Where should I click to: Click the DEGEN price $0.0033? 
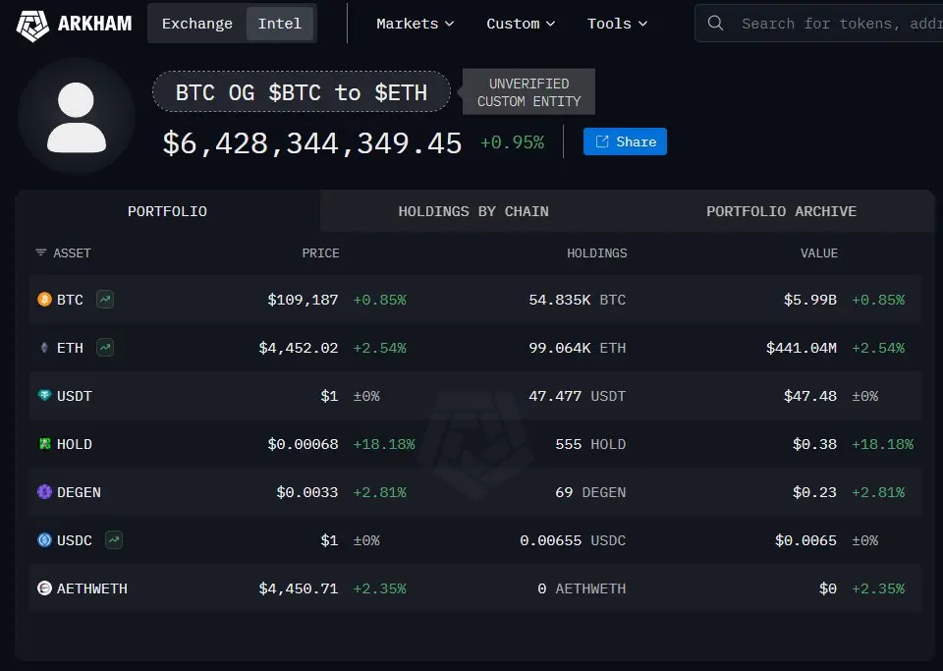click(x=307, y=492)
